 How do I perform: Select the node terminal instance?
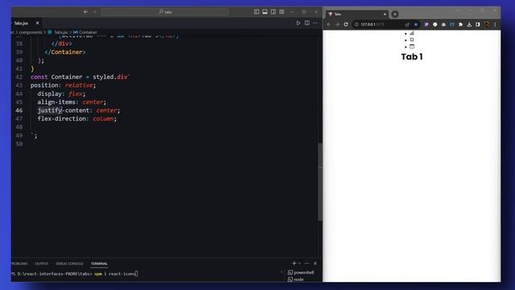pyautogui.click(x=295, y=280)
